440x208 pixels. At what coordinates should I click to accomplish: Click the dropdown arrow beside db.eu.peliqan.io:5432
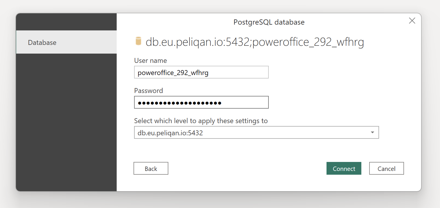pyautogui.click(x=372, y=133)
